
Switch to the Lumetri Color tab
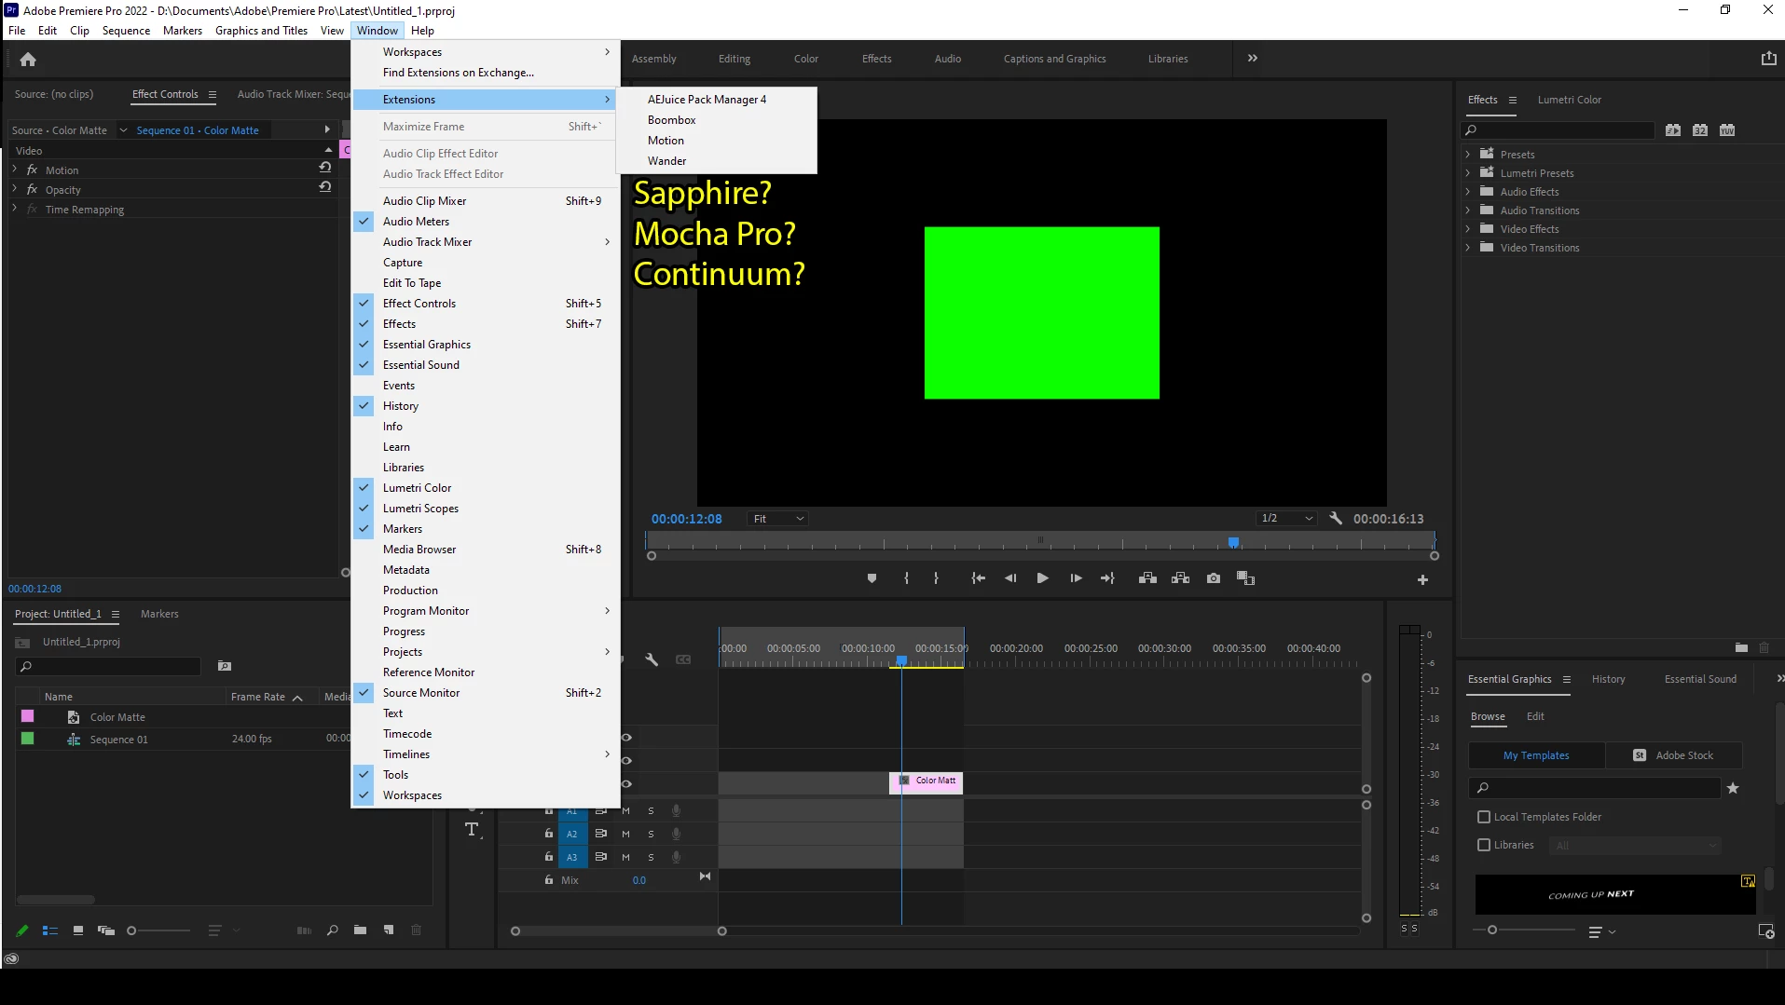[x=1570, y=100]
